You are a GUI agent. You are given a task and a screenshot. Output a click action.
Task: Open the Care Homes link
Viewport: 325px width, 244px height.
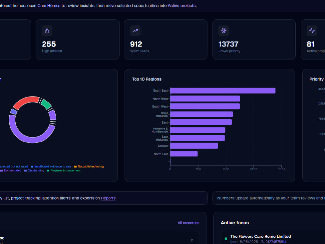pyautogui.click(x=49, y=6)
